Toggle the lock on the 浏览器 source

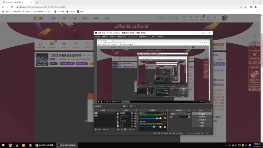pos(135,113)
